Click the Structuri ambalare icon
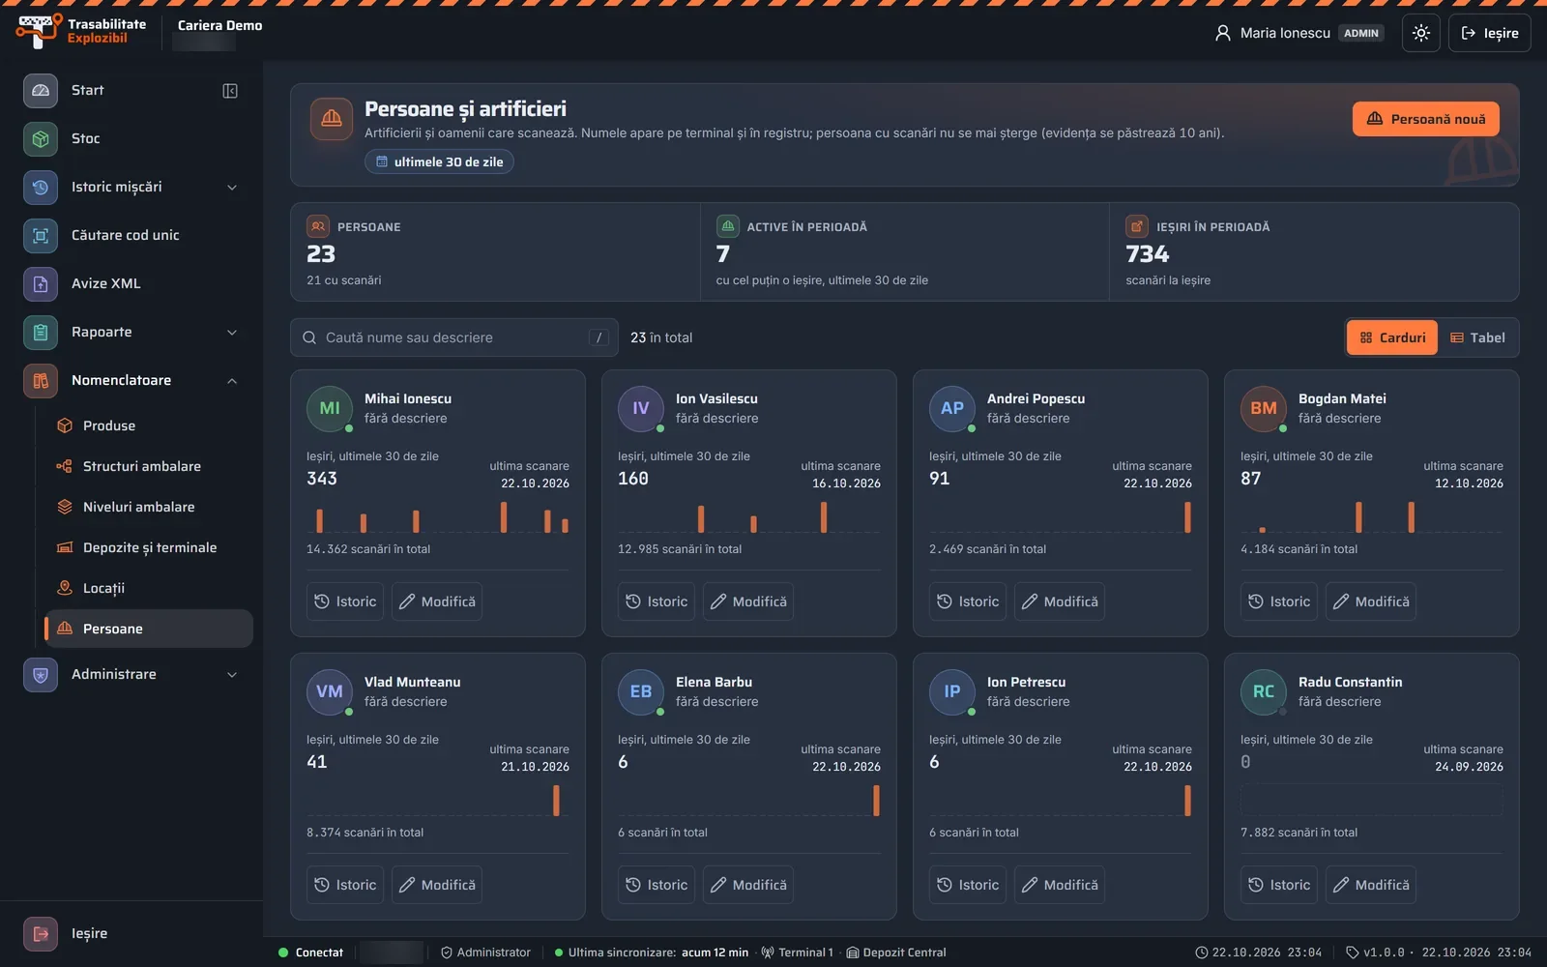 65,466
